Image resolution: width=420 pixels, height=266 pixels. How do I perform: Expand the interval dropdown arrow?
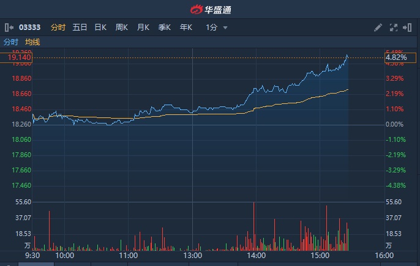(225, 28)
